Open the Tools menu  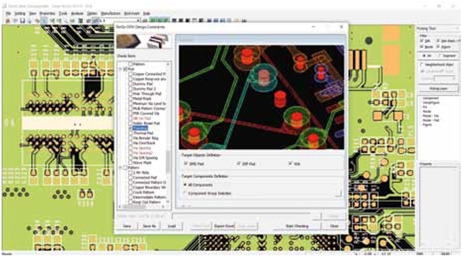[x=62, y=13]
